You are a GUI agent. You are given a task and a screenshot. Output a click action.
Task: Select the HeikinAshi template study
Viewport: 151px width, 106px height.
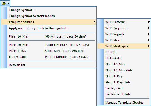(x=124, y=58)
